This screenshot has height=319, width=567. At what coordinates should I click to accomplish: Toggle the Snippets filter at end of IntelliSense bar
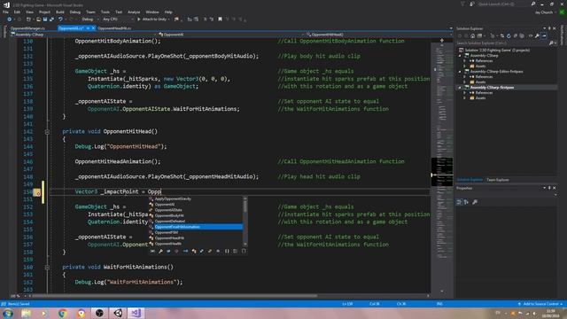(x=244, y=251)
